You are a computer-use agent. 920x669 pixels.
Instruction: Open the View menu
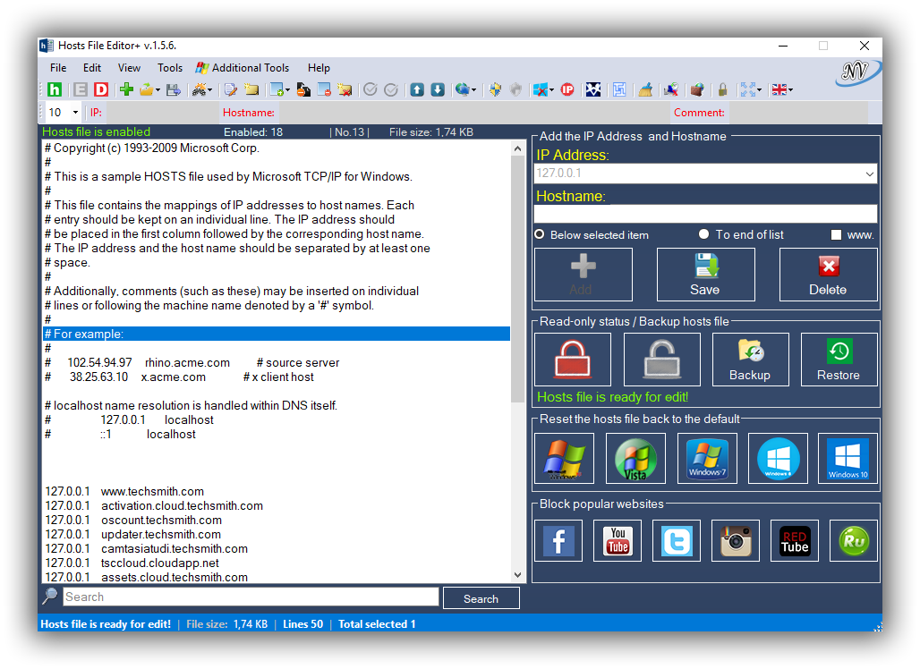click(129, 68)
